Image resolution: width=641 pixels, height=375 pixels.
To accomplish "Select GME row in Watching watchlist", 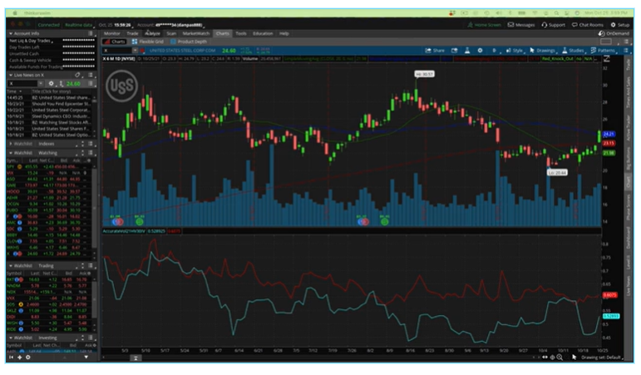I will [48, 185].
